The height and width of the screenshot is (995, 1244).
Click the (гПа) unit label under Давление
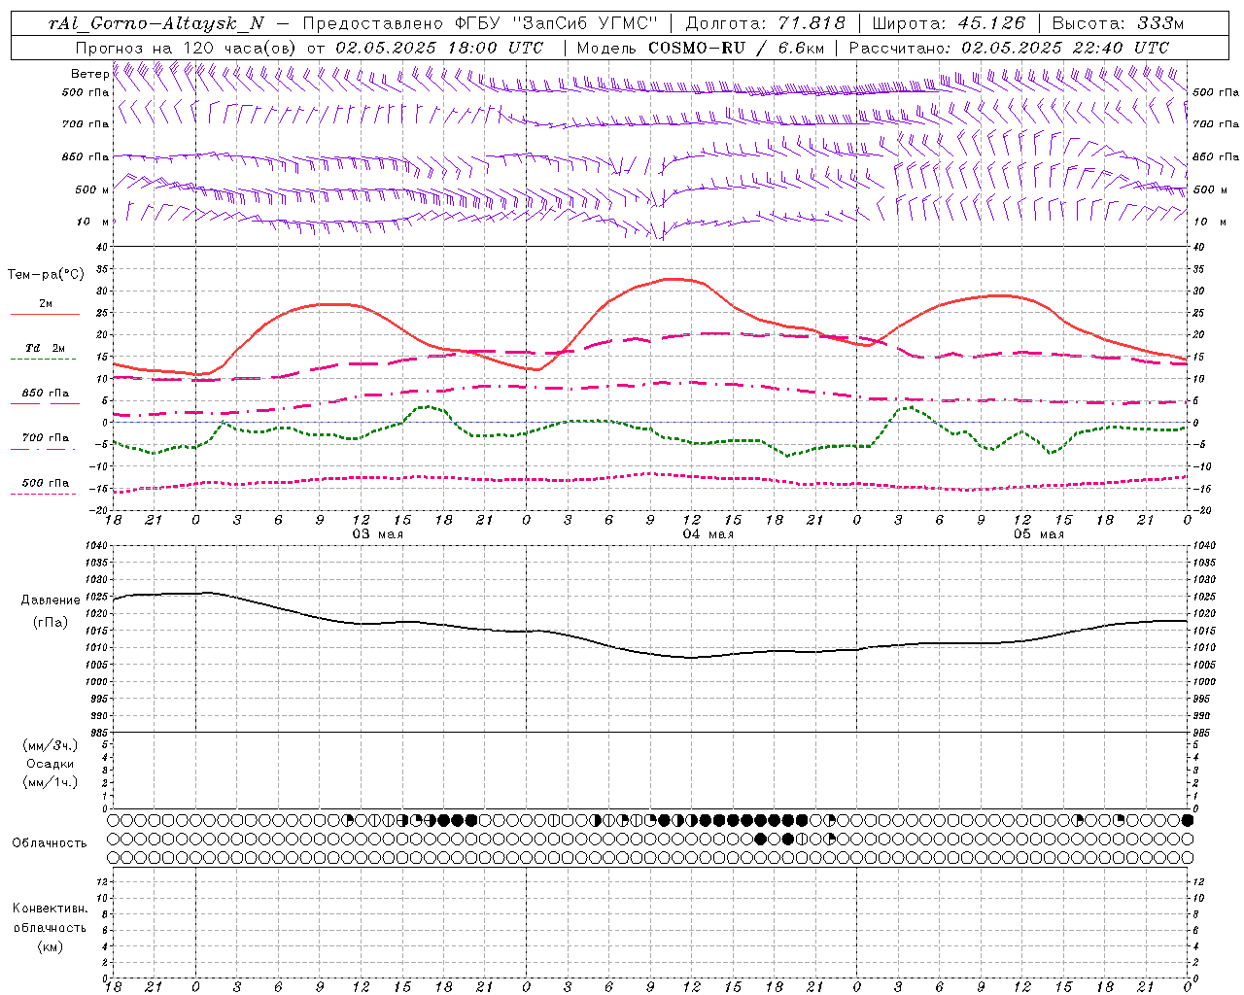click(51, 623)
